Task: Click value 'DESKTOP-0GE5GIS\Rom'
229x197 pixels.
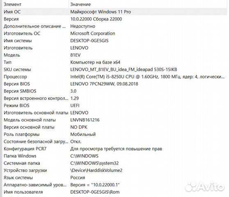Action: pos(95,192)
